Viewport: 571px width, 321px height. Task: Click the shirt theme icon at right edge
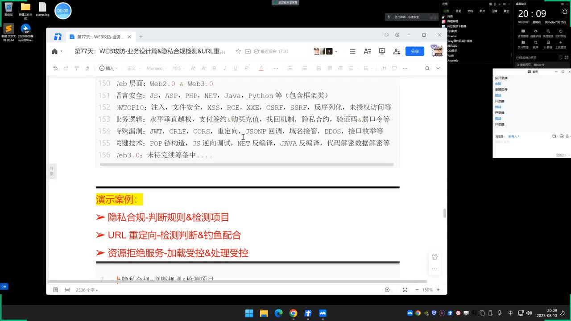(x=434, y=257)
